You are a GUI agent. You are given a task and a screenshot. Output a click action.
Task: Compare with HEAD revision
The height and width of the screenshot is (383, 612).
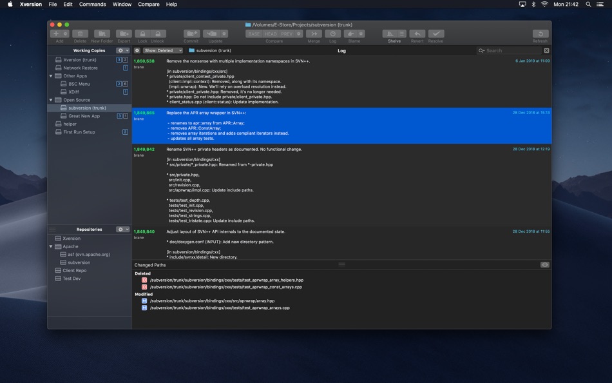[271, 34]
